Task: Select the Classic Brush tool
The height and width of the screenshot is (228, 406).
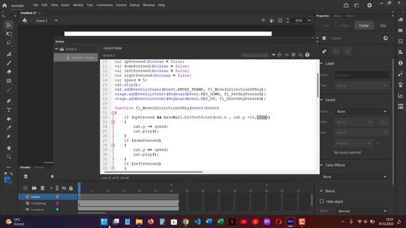Action: pos(9,63)
